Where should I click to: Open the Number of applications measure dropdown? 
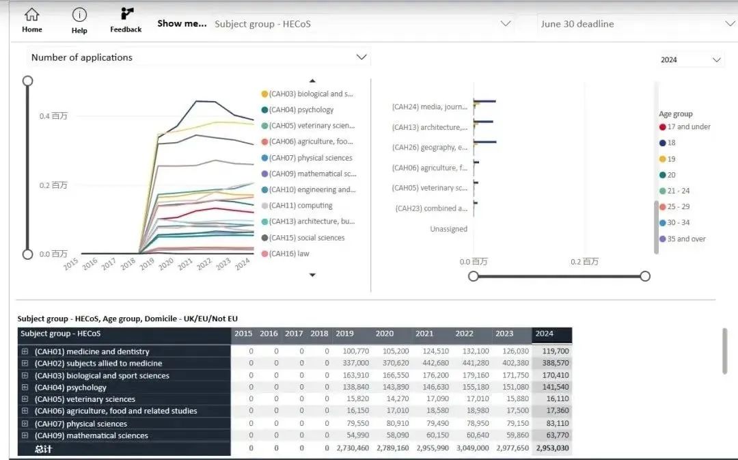pyautogui.click(x=199, y=57)
